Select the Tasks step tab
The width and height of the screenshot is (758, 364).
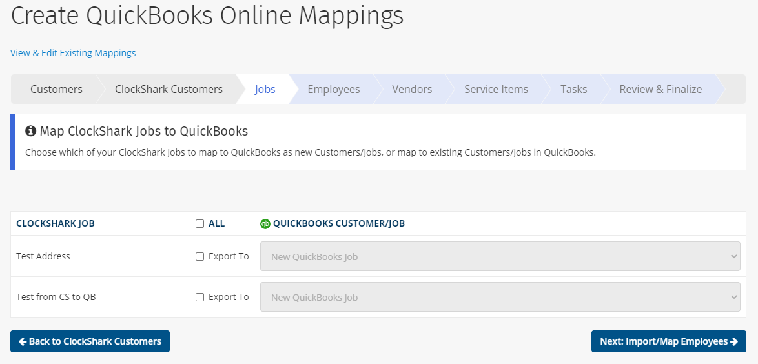pyautogui.click(x=573, y=89)
